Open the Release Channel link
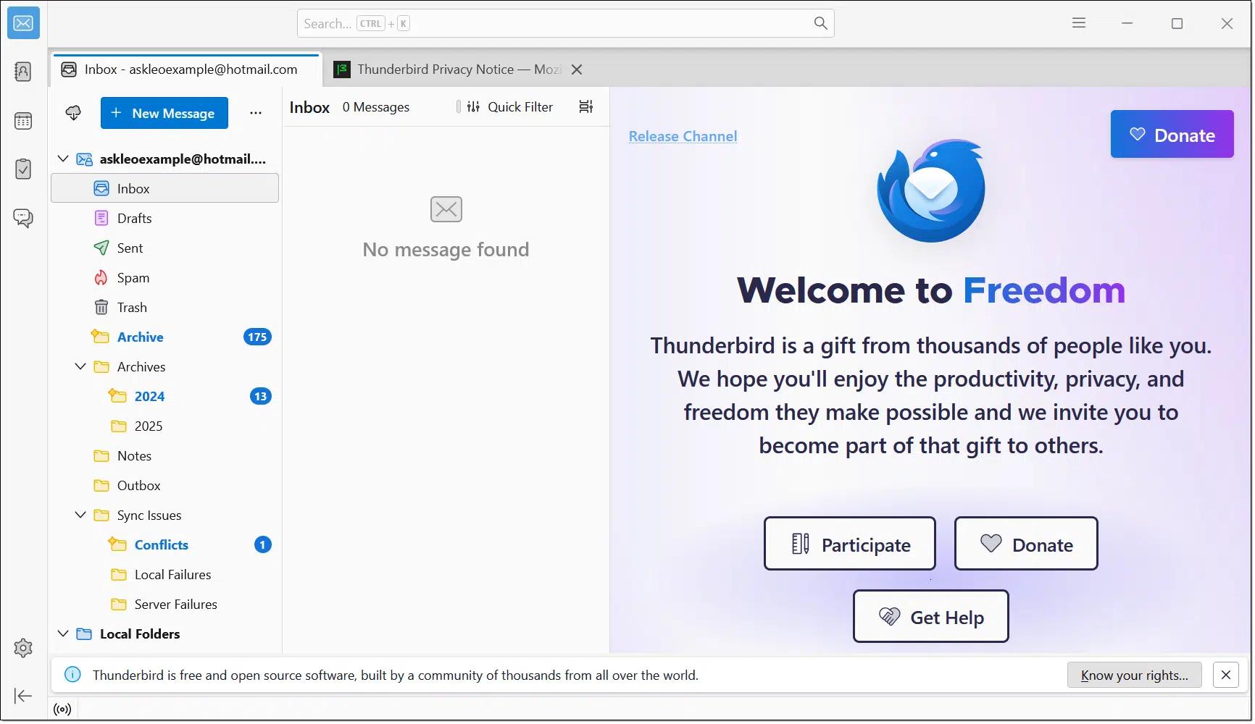The width and height of the screenshot is (1255, 724). 683,136
